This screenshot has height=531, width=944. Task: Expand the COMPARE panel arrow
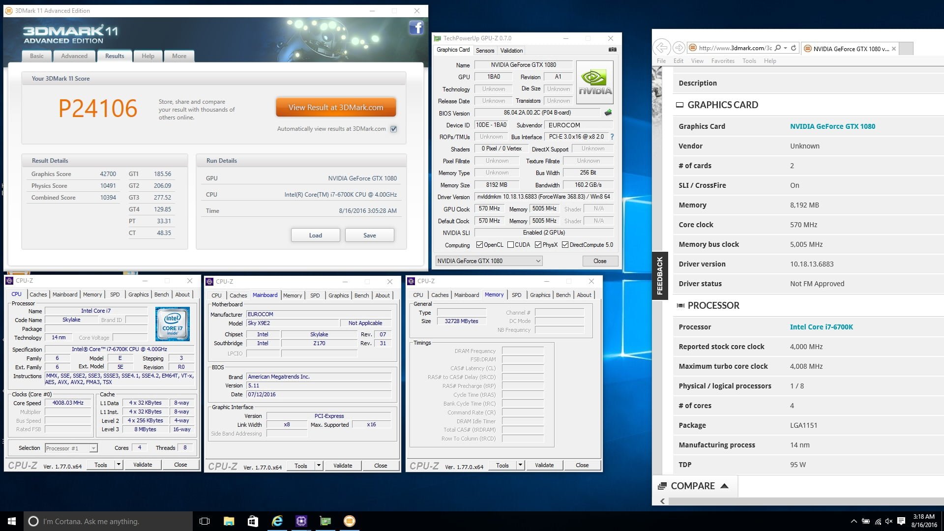click(724, 486)
